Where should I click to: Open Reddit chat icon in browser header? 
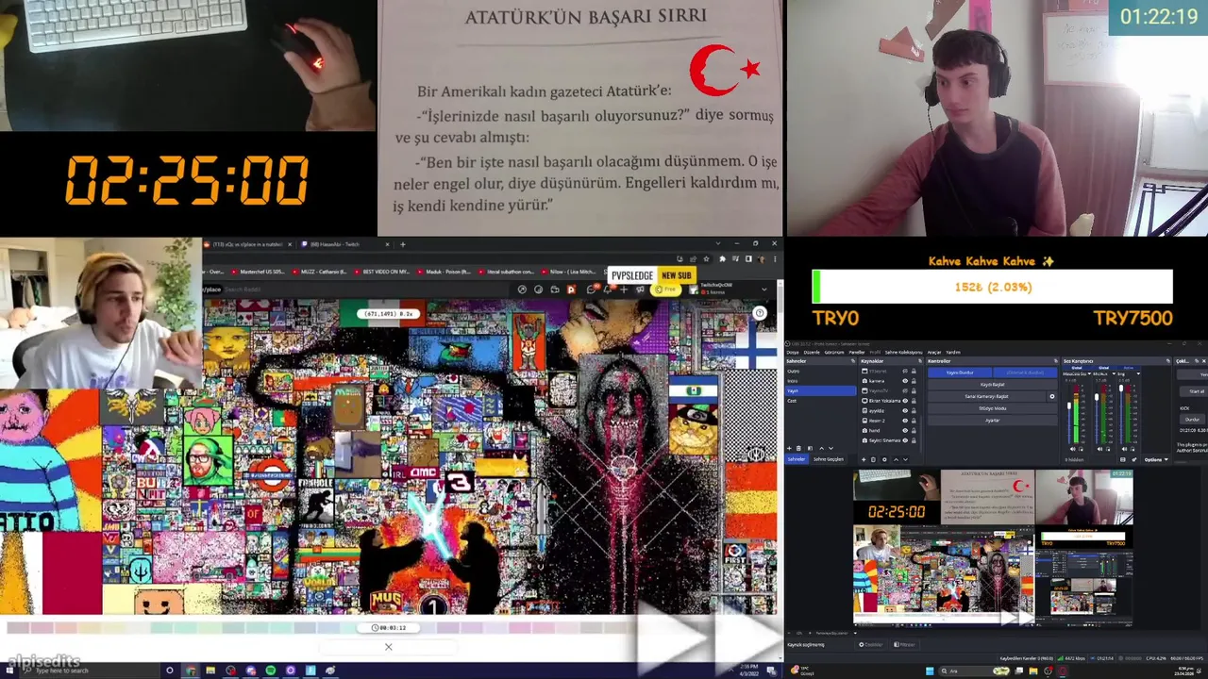click(x=591, y=290)
